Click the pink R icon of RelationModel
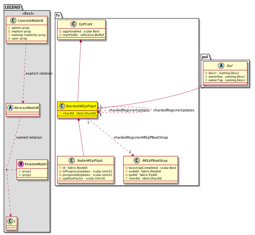This screenshot has width=255, height=235. point(21,164)
